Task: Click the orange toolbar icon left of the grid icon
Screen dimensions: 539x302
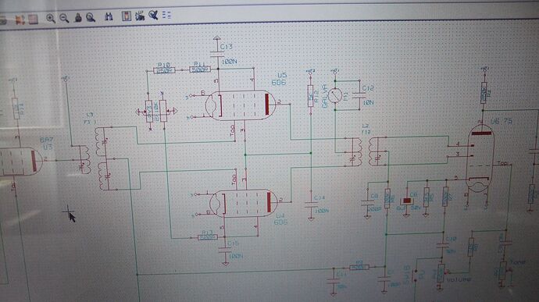Action: (x=20, y=20)
